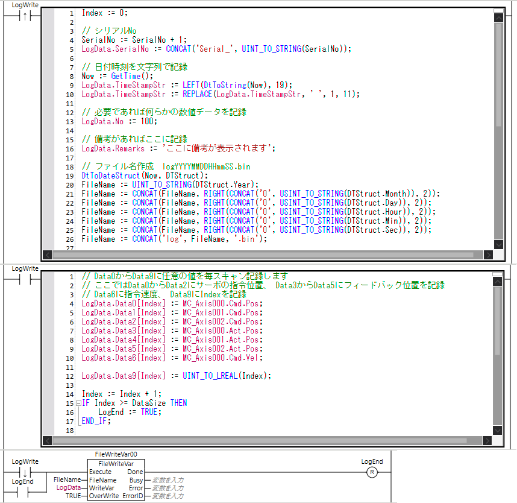This screenshot has width=517, height=503.
Task: Click the Busy output variable input placeholder
Action: point(168,480)
